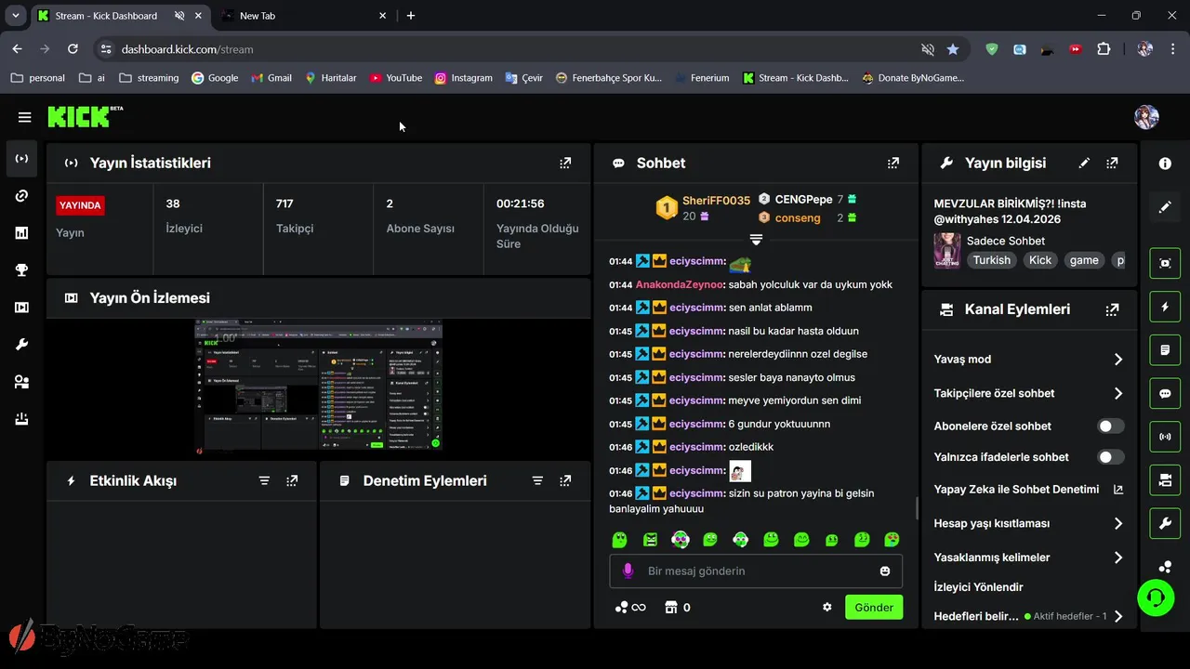Toggle the camera stream-info widget in right rail
1190x669 pixels.
[1165, 480]
